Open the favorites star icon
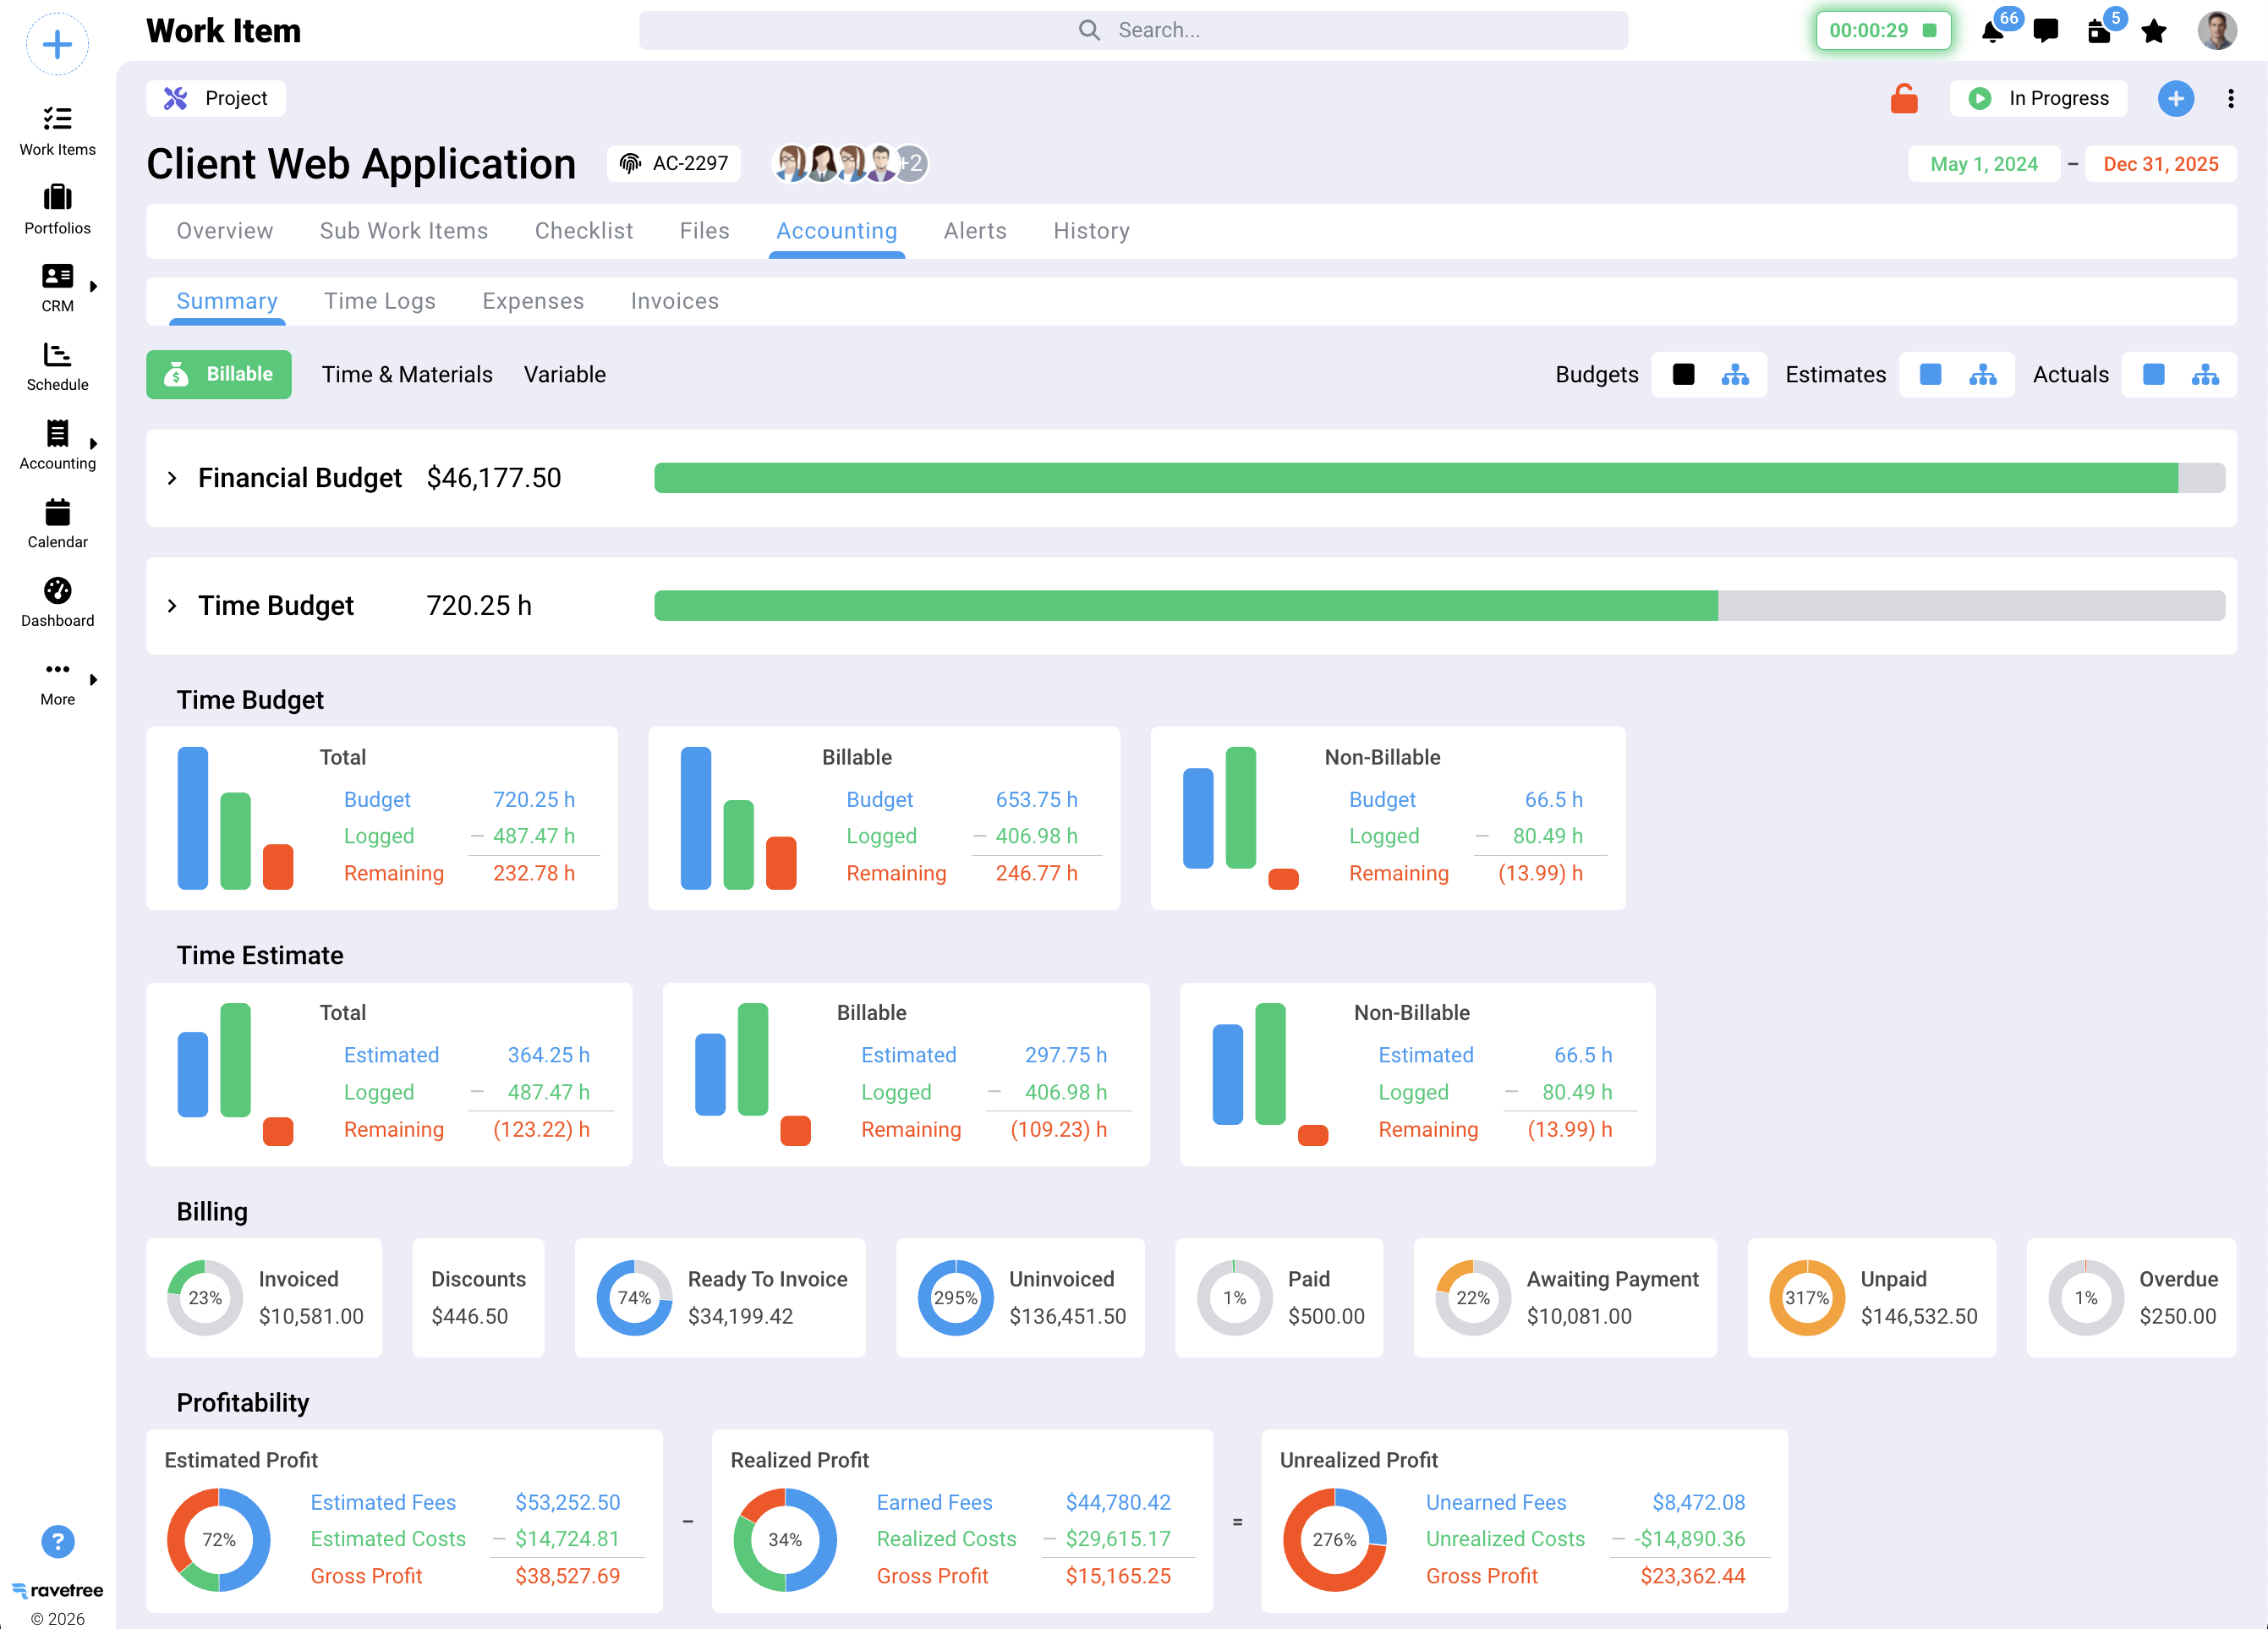The image size is (2268, 1629). pos(2153,31)
